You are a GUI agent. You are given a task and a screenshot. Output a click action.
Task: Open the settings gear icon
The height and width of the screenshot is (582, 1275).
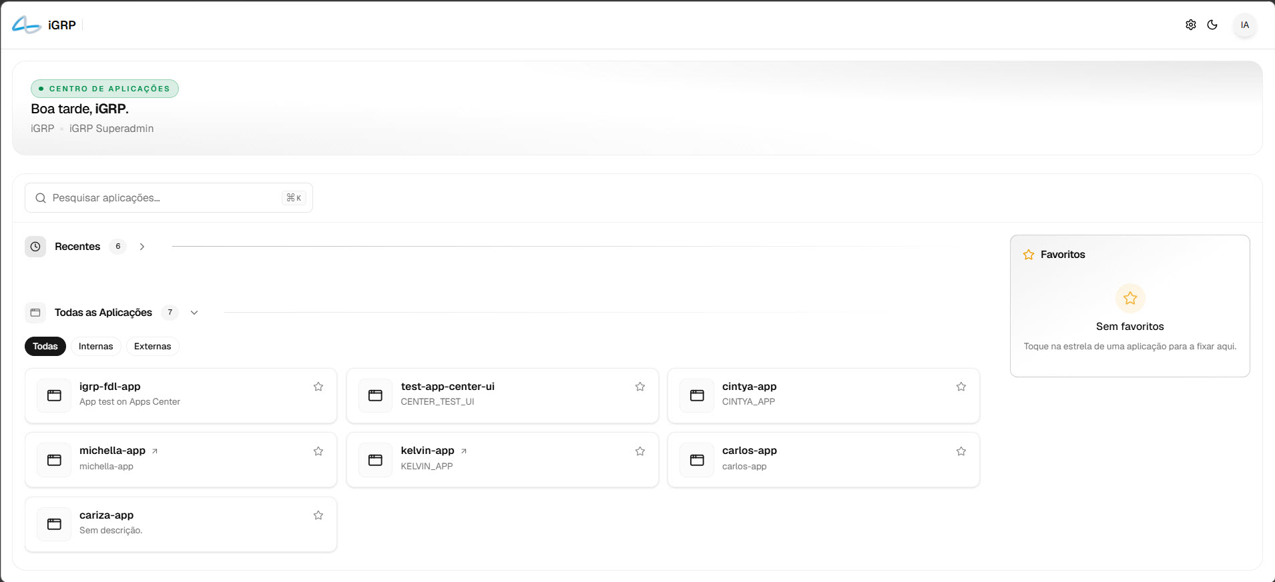[x=1190, y=25]
